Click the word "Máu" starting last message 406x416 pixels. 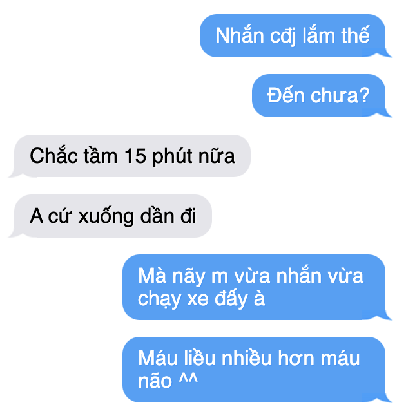coord(158,358)
